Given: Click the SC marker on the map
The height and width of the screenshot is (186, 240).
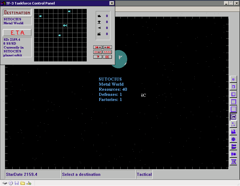Looking at the screenshot, I should [x=143, y=95].
